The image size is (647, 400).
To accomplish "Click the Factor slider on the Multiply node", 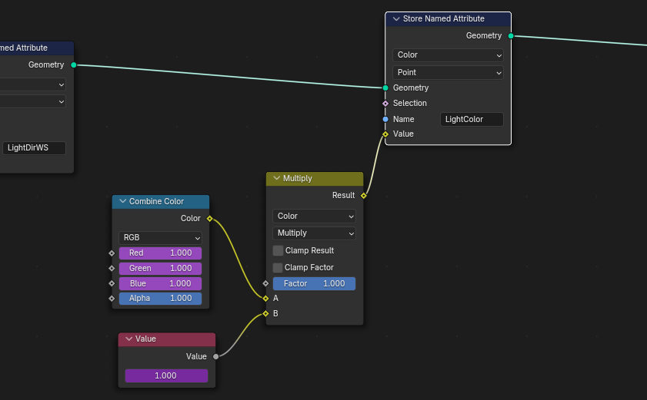I will coord(314,284).
